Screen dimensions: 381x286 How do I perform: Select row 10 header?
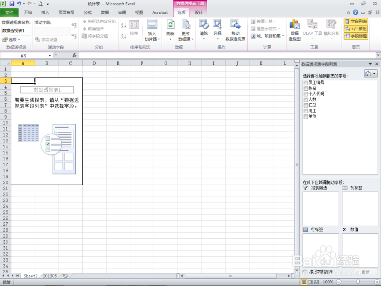pos(6,123)
